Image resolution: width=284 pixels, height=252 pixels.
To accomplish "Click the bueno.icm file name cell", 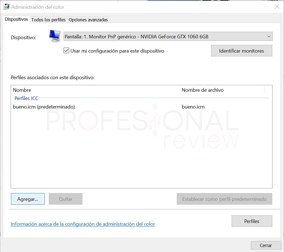I will 193,107.
